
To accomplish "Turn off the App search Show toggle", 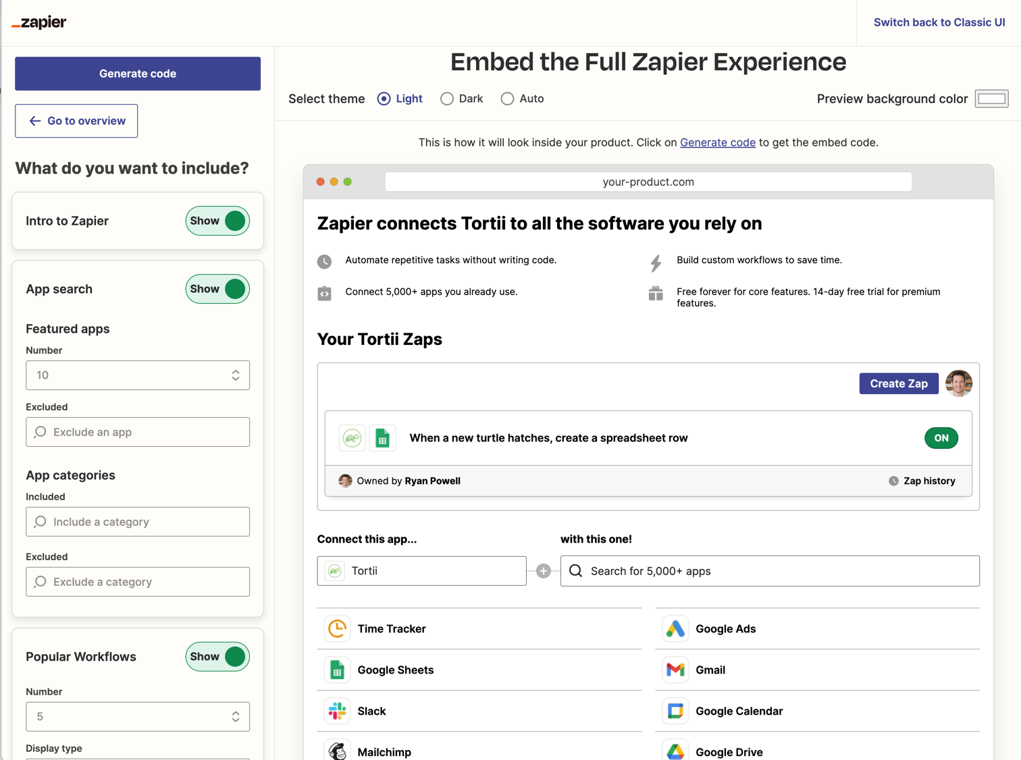I will [217, 289].
